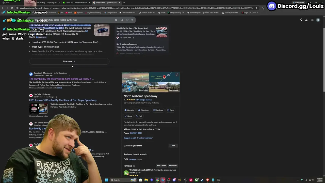Image resolution: width=325 pixels, height=183 pixels.
Task: Switch to Chrome in the taskbar
Action: (157, 180)
